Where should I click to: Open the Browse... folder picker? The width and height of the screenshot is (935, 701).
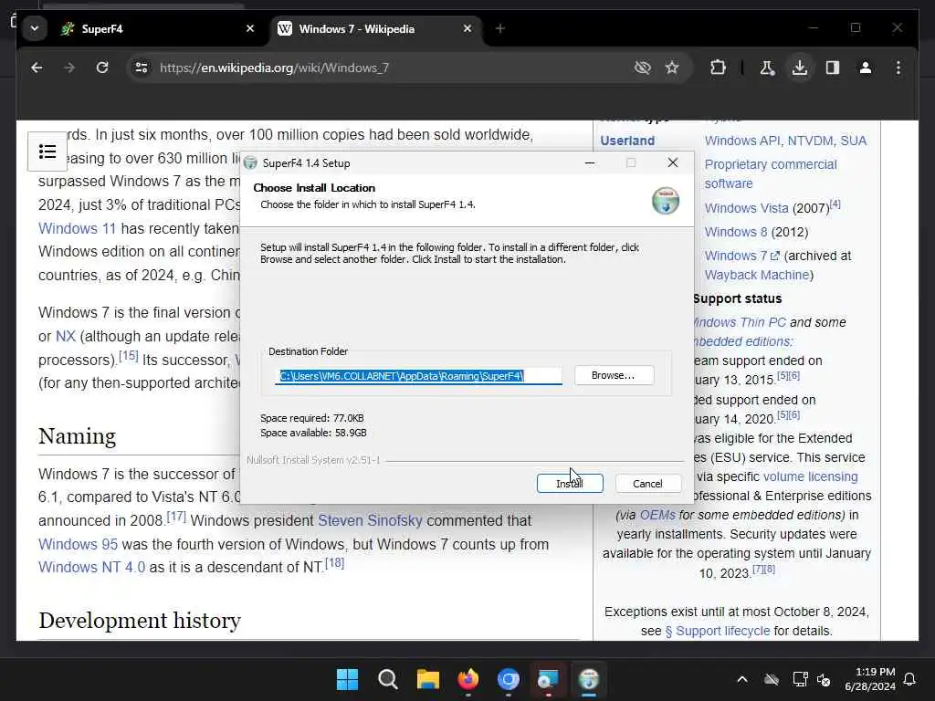[x=614, y=375]
